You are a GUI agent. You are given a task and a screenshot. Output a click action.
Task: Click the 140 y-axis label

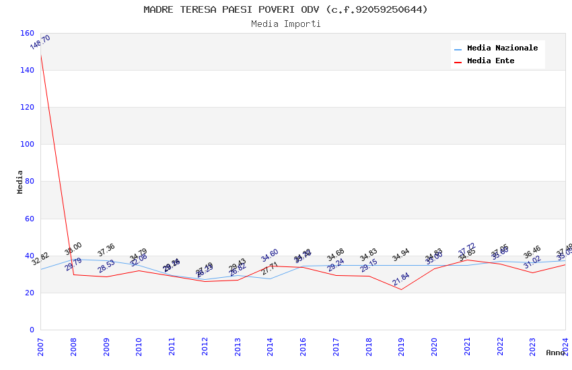click(27, 70)
